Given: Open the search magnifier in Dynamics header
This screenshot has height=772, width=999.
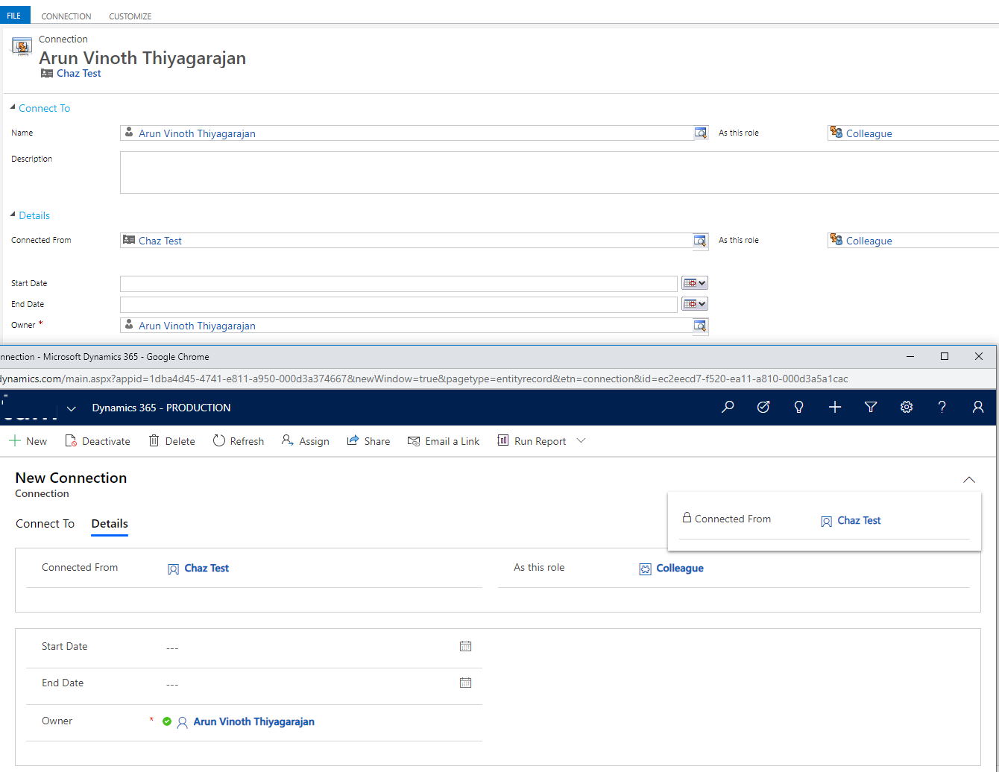Looking at the screenshot, I should tap(728, 407).
